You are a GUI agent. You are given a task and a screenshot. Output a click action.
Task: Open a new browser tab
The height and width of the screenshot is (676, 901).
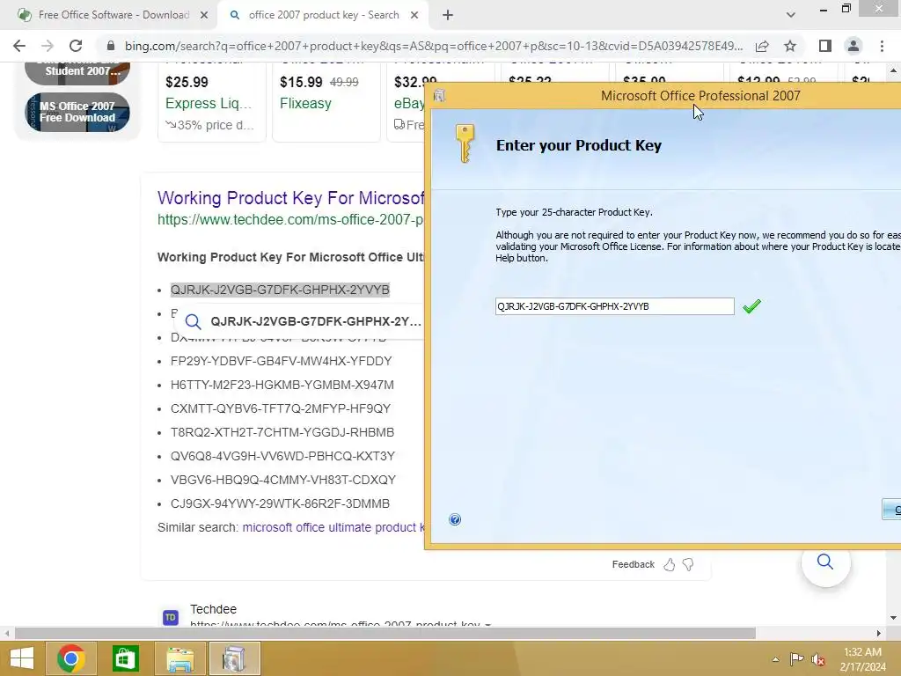point(448,16)
